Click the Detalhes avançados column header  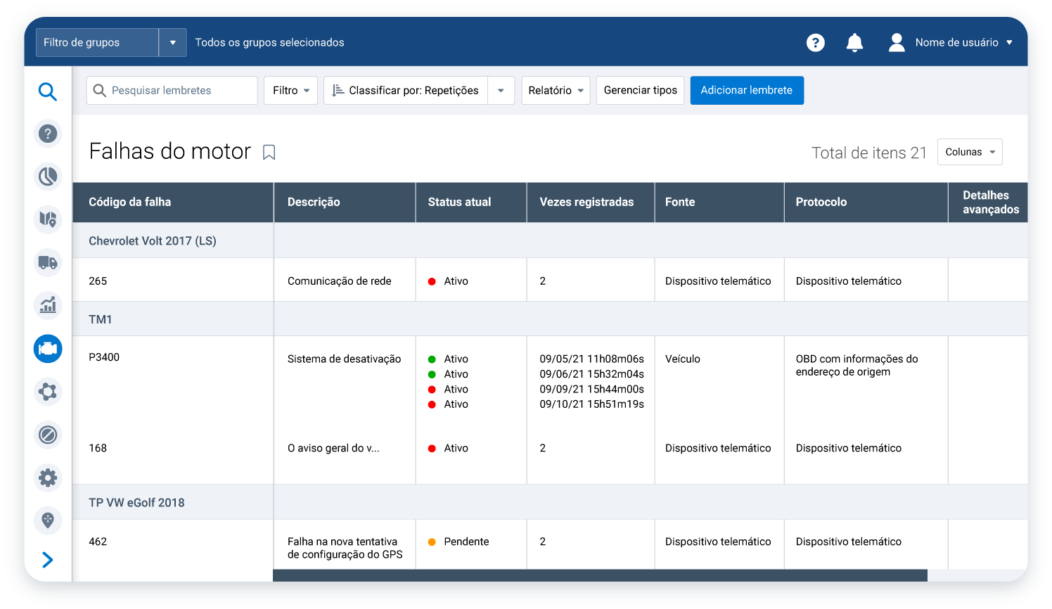pyautogui.click(x=988, y=203)
